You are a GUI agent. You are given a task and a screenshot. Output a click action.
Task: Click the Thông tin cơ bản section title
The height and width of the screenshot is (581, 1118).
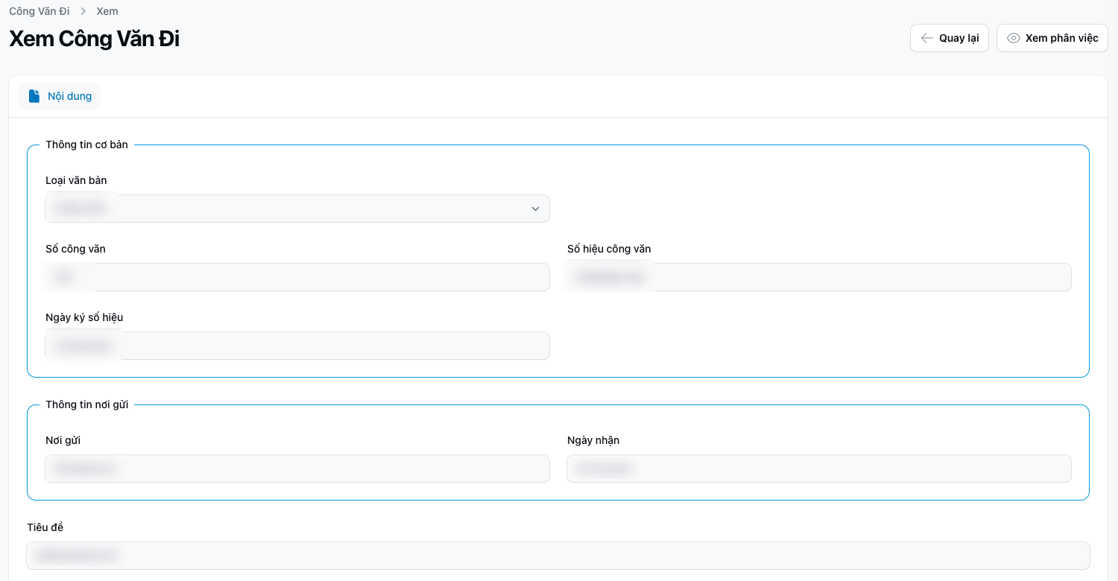[x=86, y=145]
